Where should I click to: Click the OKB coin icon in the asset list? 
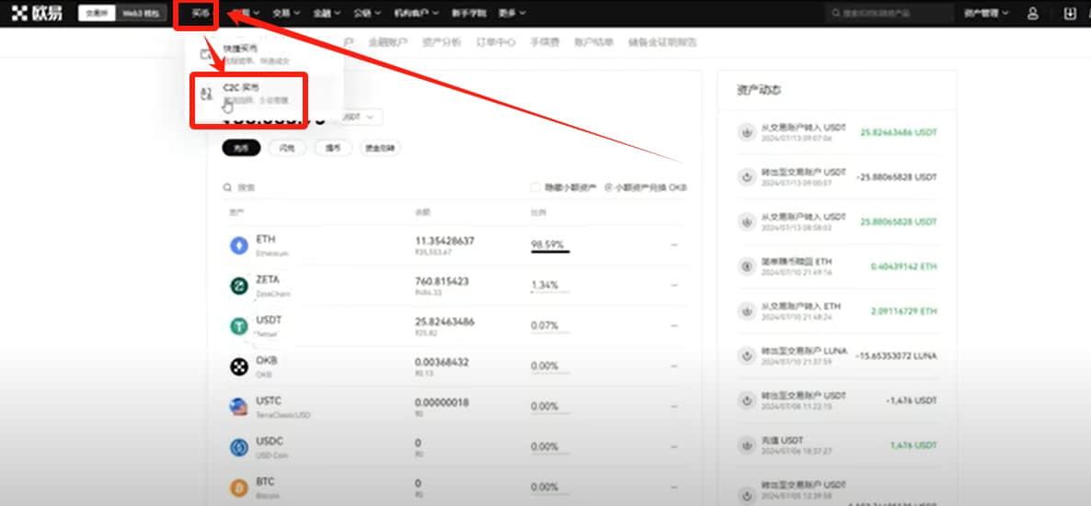click(x=239, y=366)
